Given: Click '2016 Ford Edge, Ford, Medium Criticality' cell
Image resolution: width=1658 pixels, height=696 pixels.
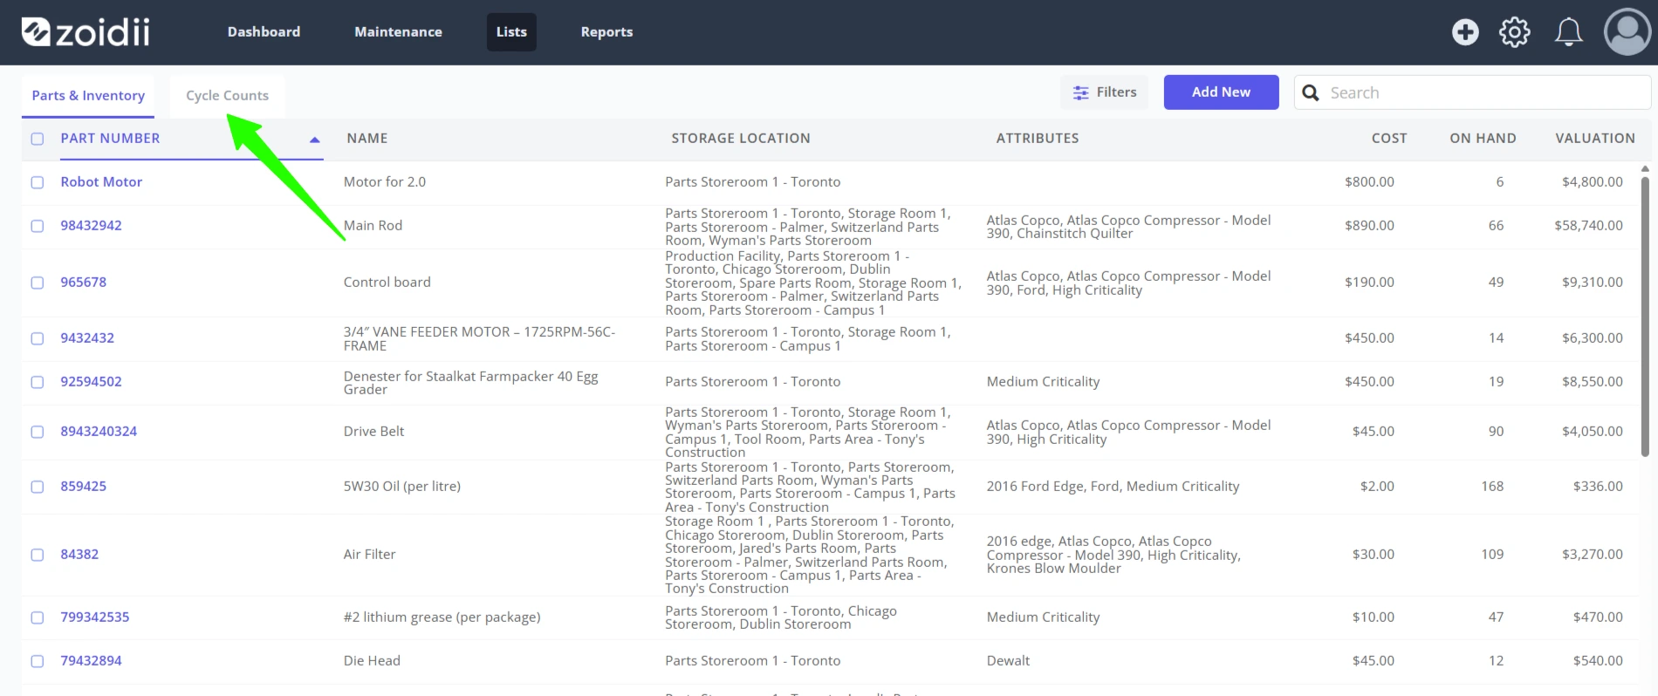Looking at the screenshot, I should 1113,487.
